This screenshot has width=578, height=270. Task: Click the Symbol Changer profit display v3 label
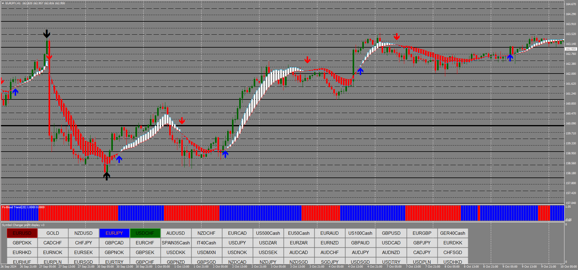pyautogui.click(x=23, y=225)
